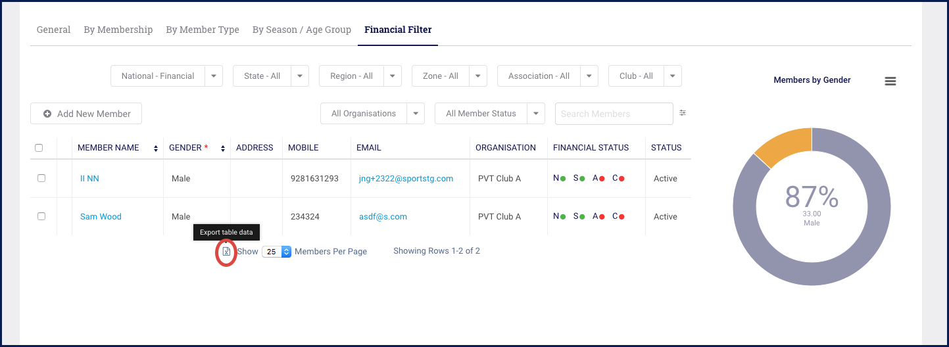Expand Zone - All dropdown arrow
This screenshot has height=347, width=949.
tap(478, 76)
